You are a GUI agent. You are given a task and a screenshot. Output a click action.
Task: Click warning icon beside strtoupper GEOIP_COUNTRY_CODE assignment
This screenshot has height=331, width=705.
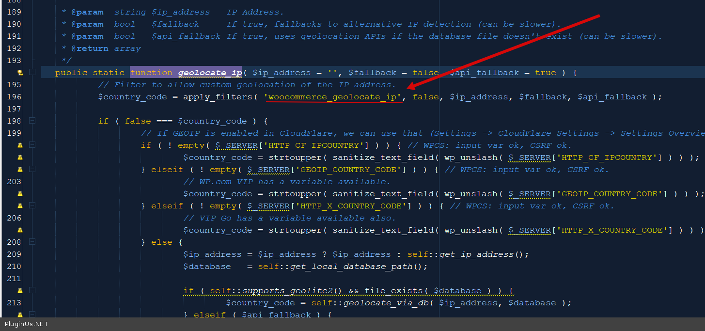tap(20, 194)
